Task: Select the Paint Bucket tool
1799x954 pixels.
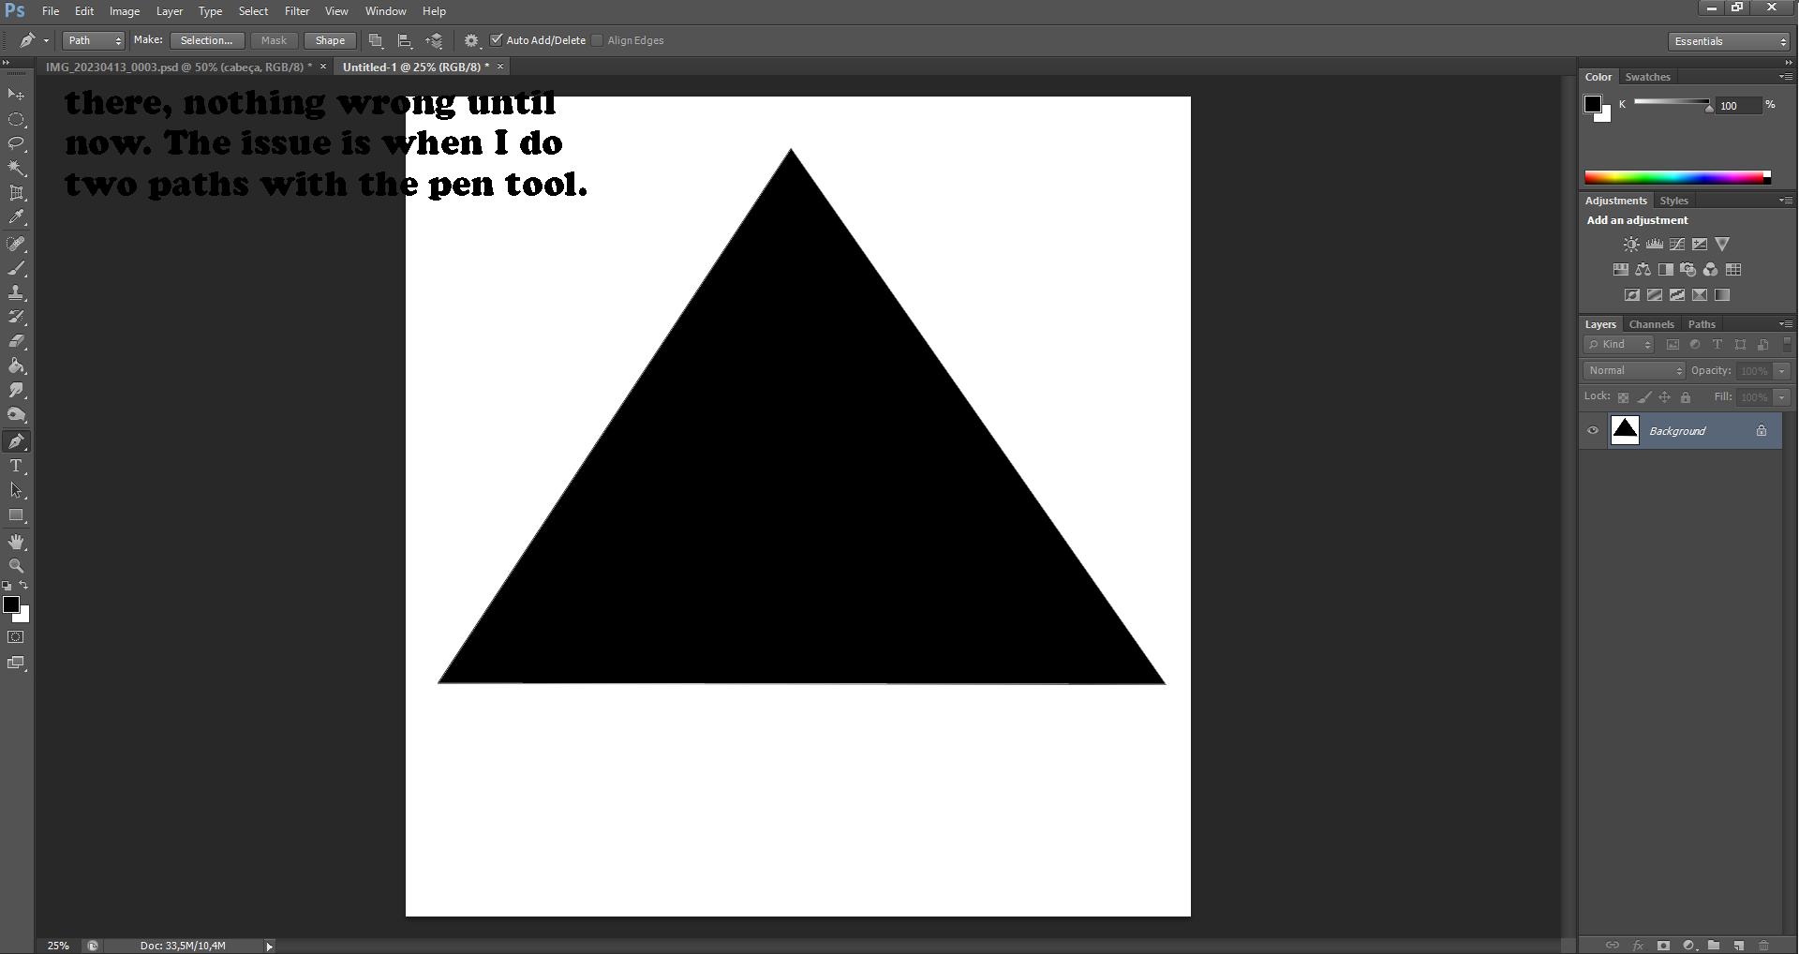Action: click(16, 366)
